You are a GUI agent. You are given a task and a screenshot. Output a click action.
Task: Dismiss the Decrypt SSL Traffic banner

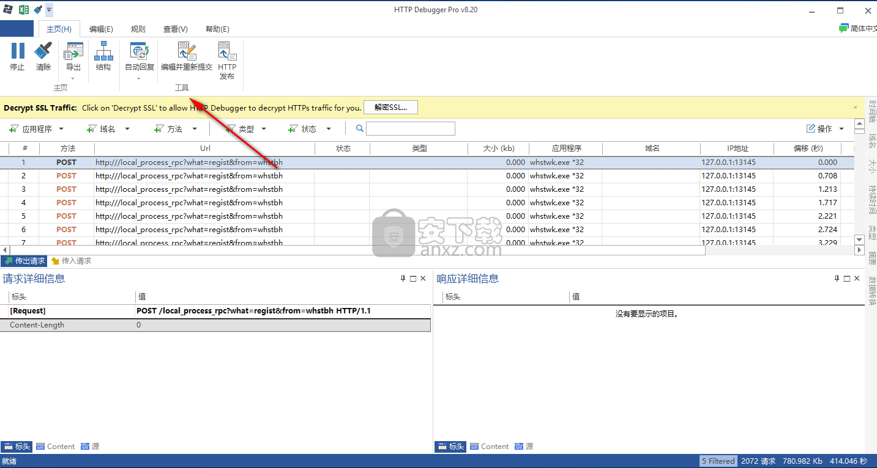[856, 108]
